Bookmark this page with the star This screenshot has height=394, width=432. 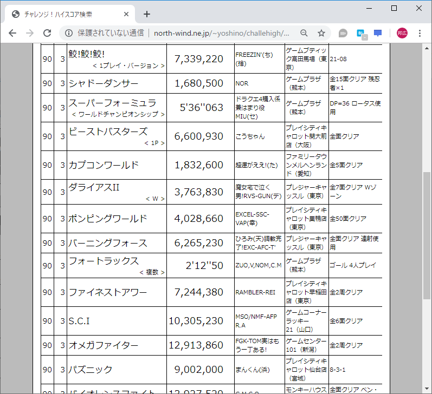click(x=321, y=34)
